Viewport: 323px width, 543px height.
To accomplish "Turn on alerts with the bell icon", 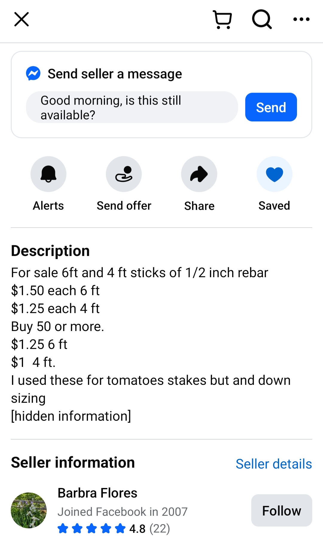I will 48,174.
